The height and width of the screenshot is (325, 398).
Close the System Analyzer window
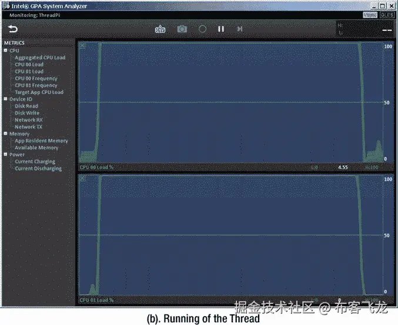[391, 6]
